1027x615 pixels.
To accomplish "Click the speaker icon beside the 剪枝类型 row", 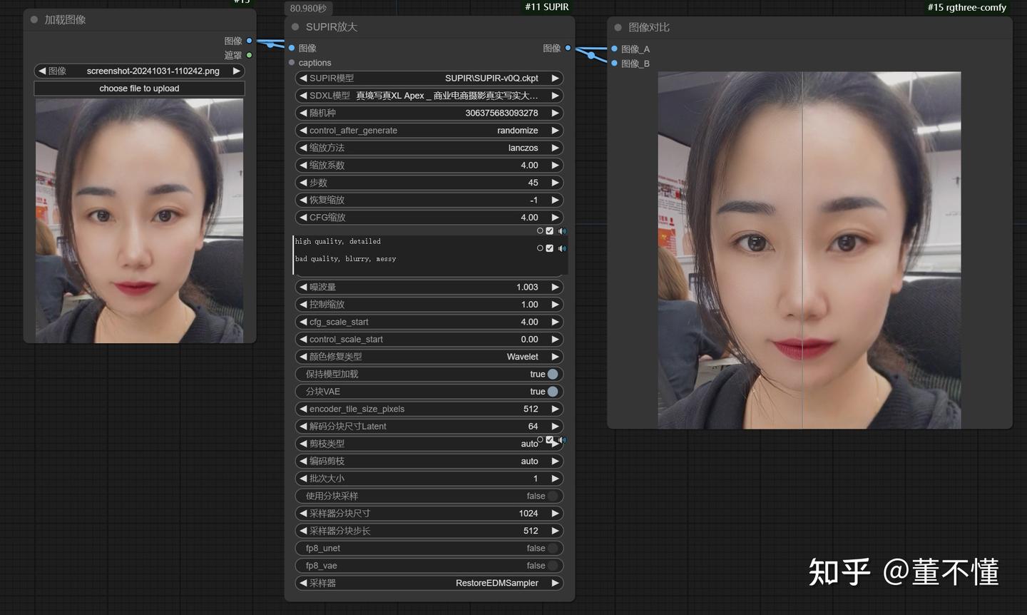I will pyautogui.click(x=562, y=440).
